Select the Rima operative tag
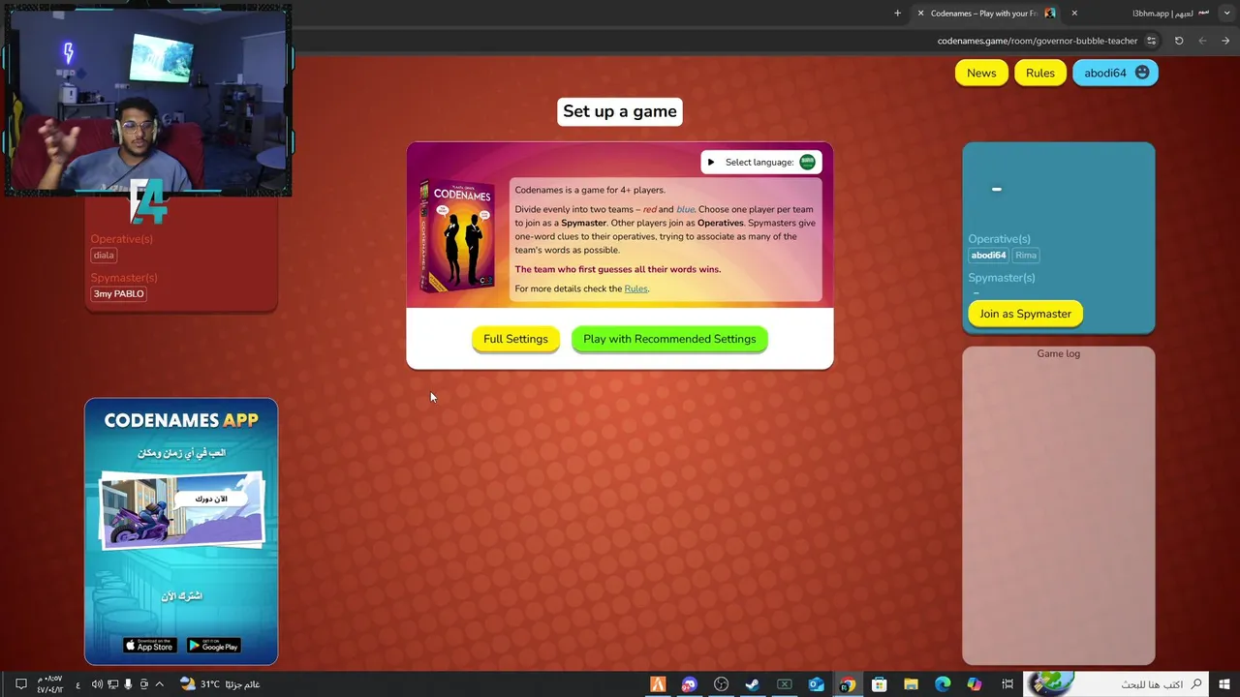The image size is (1240, 697). click(1026, 256)
